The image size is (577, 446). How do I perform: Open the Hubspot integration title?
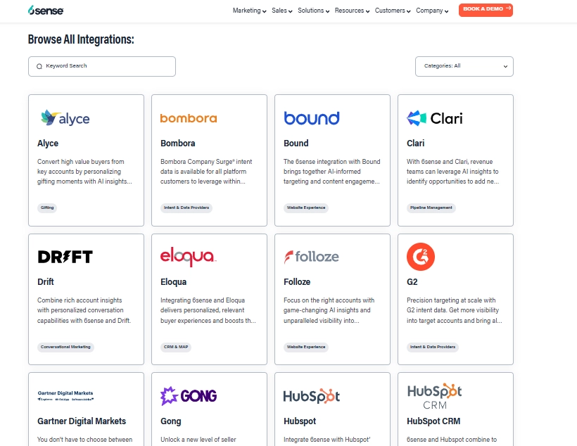(300, 421)
